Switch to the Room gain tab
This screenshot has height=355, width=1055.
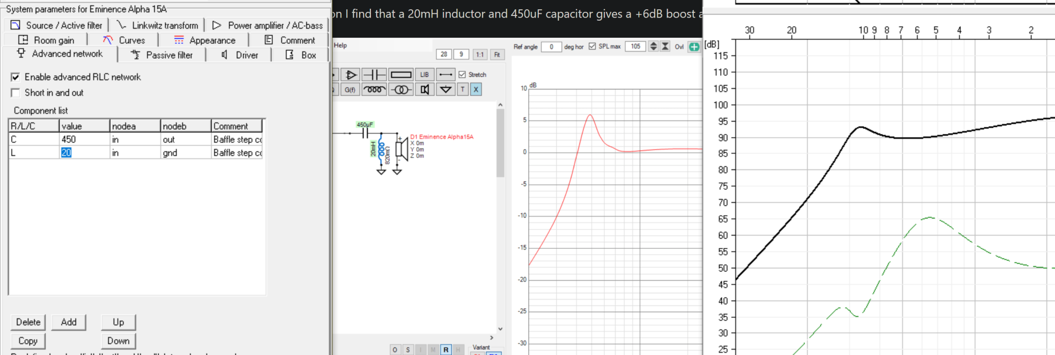click(46, 40)
